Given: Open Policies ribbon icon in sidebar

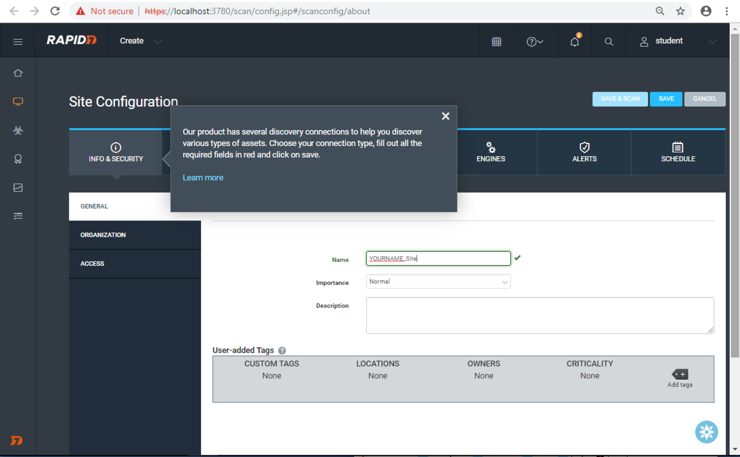Looking at the screenshot, I should 18,159.
